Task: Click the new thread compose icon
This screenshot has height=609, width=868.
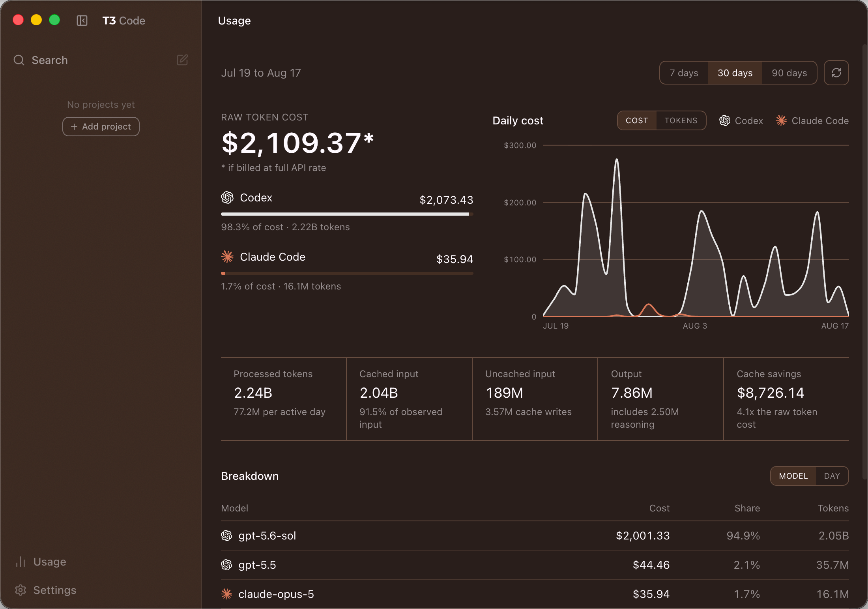Action: [182, 60]
